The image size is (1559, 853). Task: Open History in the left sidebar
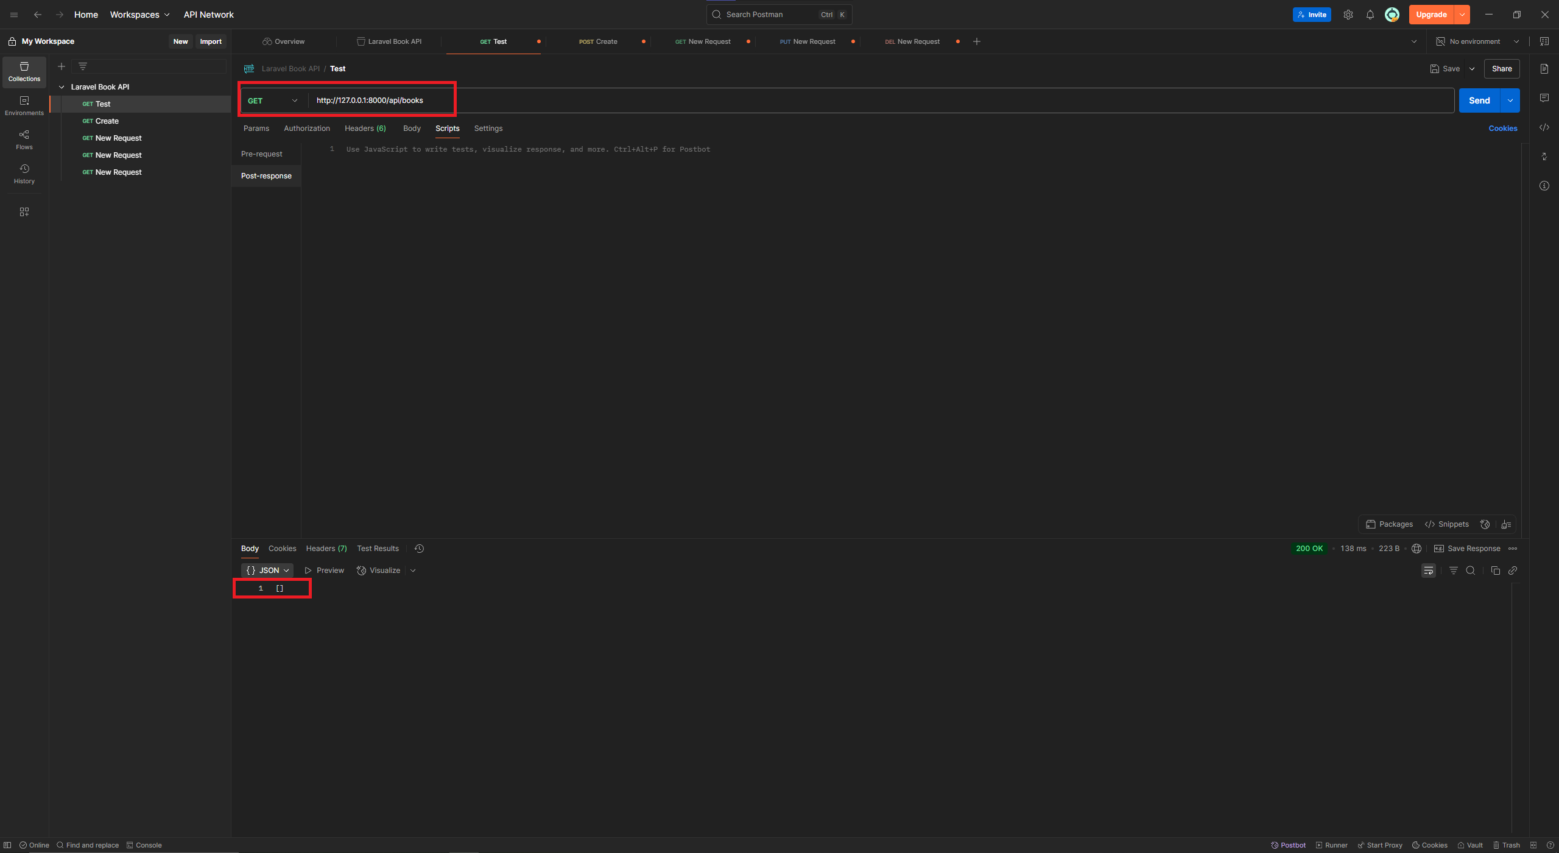(x=24, y=174)
